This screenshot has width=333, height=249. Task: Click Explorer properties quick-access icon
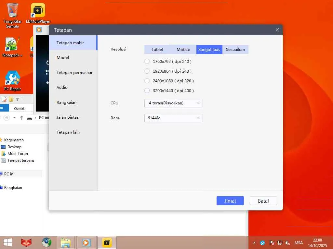pyautogui.click(x=4, y=99)
